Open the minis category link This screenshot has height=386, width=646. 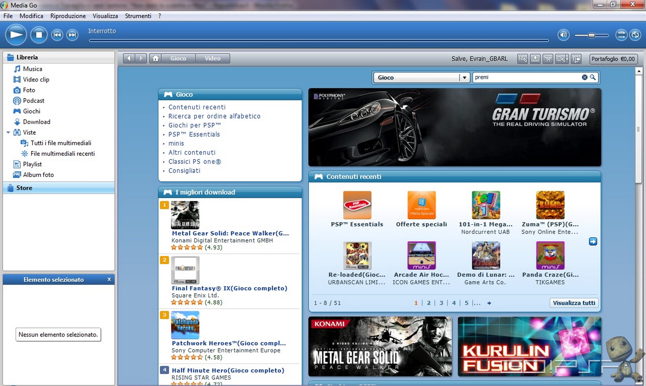[176, 143]
